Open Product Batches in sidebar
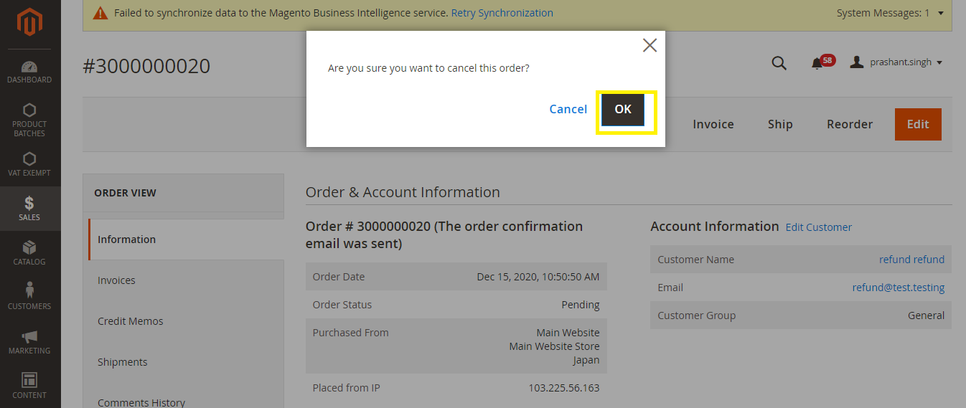This screenshot has height=408, width=966. 29,119
